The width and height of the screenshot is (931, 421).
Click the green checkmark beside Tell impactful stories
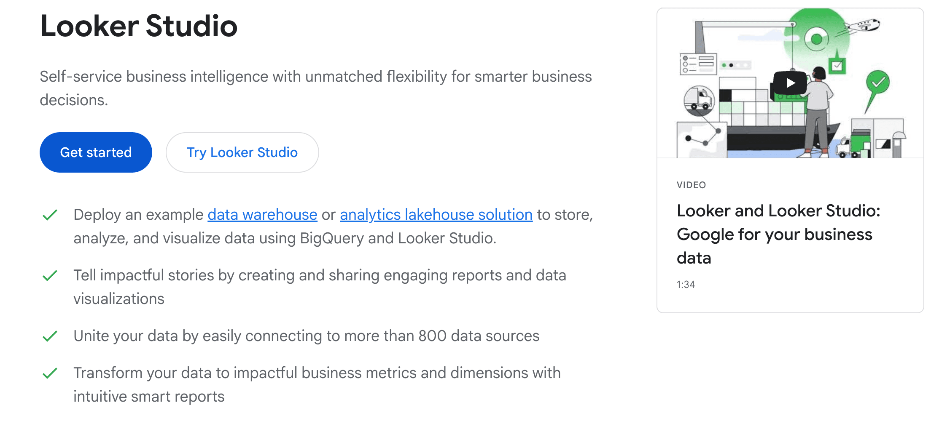pyautogui.click(x=50, y=275)
